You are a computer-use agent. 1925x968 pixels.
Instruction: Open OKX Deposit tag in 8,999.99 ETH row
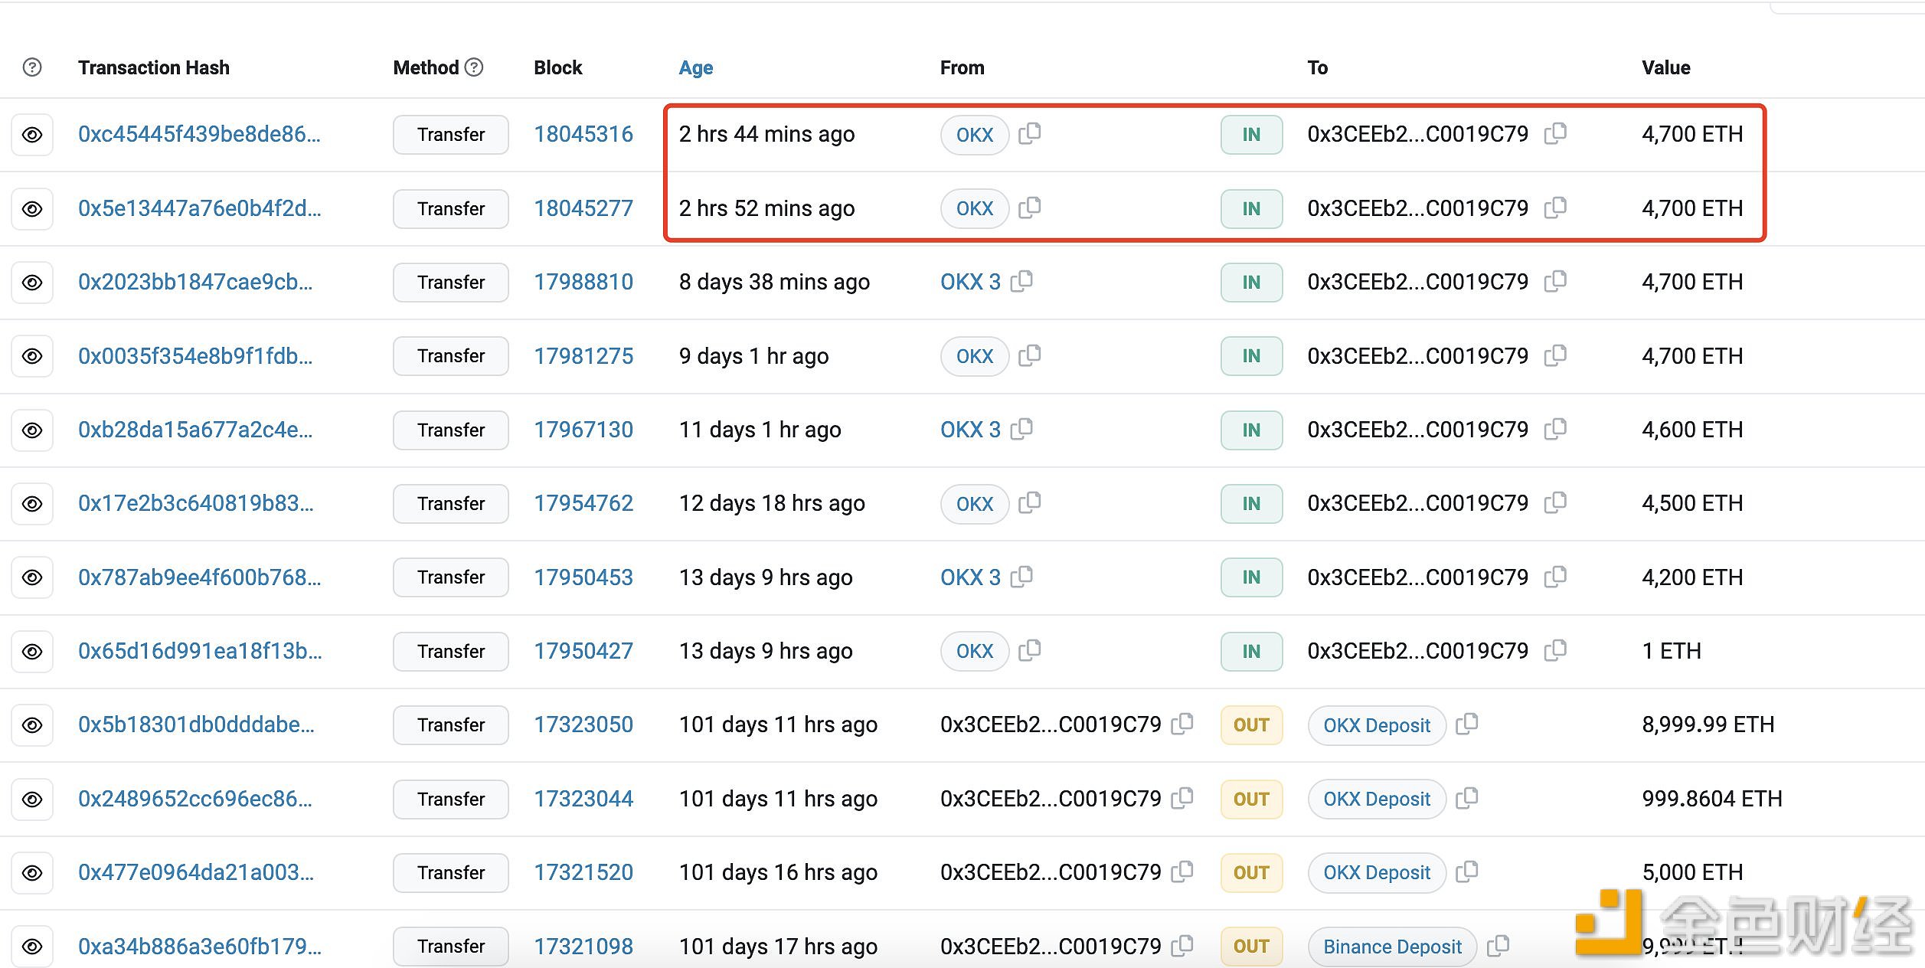1377,725
